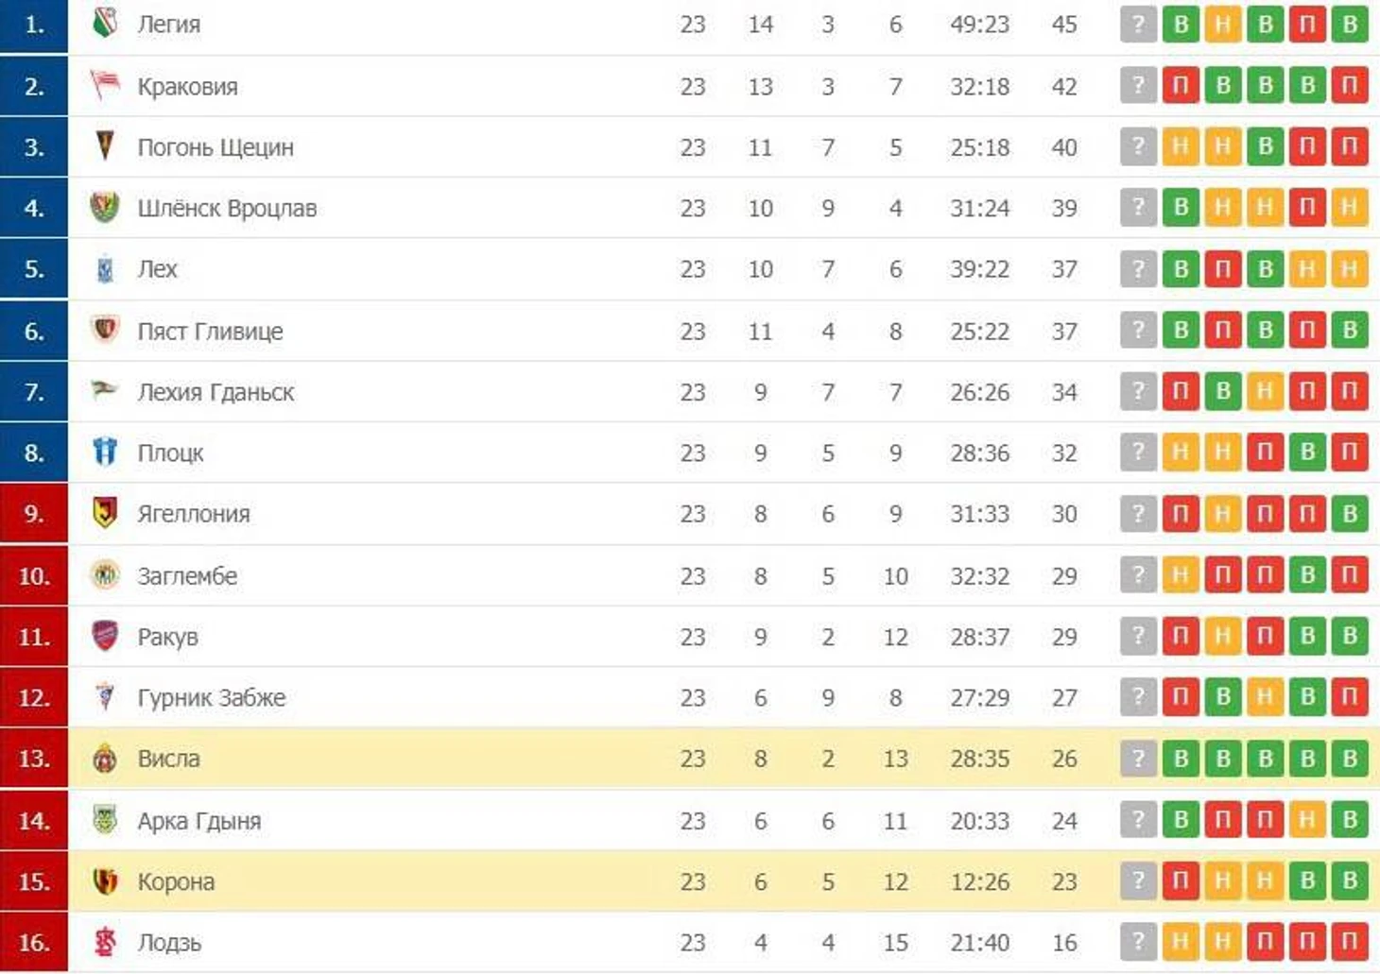The image size is (1380, 974).
Task: Click the first red П result for Краковия
Action: [x=1181, y=86]
